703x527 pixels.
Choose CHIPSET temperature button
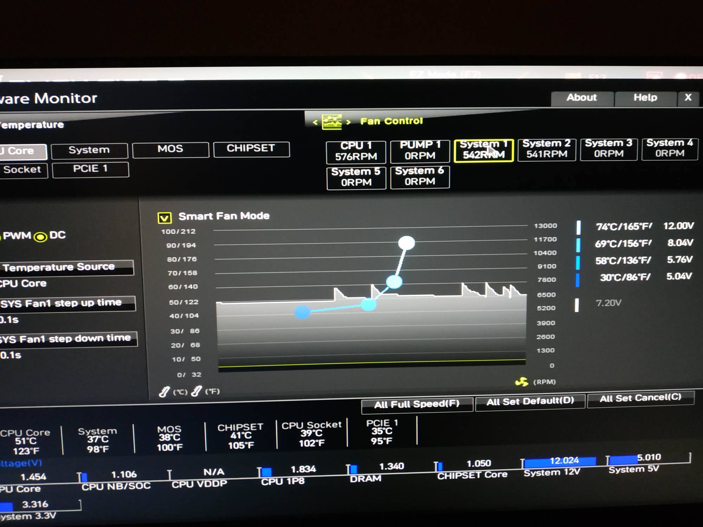pyautogui.click(x=251, y=149)
